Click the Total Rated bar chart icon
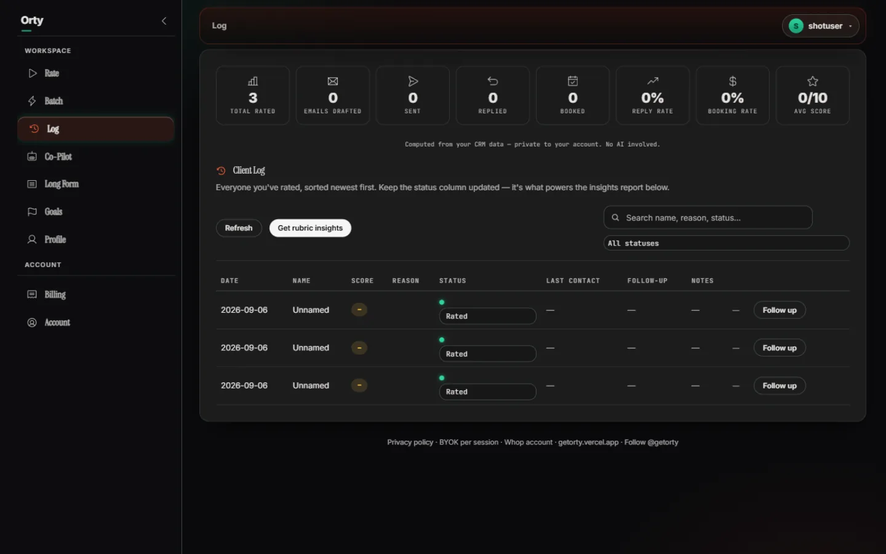This screenshot has height=554, width=886. [x=253, y=81]
